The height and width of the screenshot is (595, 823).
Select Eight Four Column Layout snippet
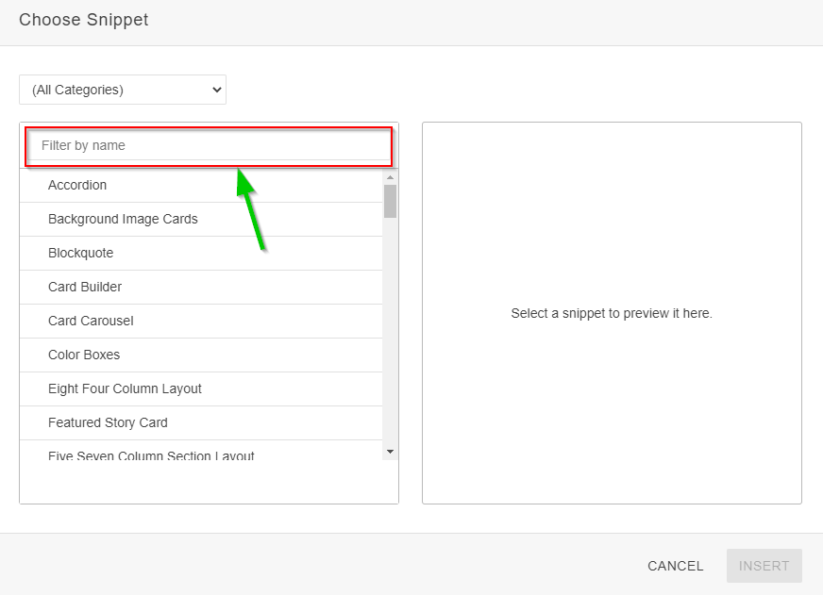coord(125,388)
